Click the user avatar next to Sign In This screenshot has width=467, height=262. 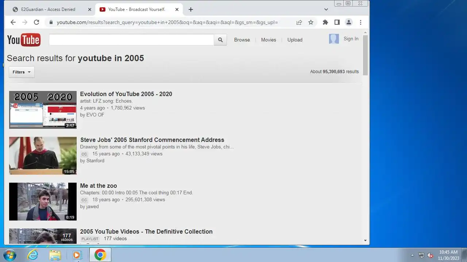tap(334, 39)
